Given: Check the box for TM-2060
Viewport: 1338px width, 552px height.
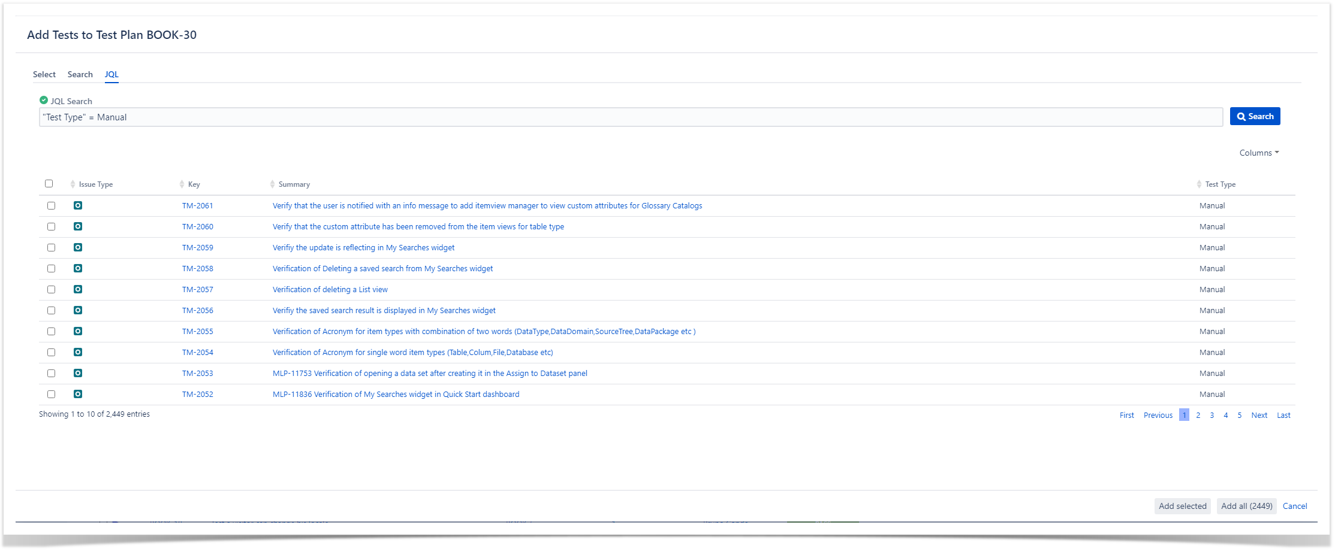Looking at the screenshot, I should [x=52, y=226].
